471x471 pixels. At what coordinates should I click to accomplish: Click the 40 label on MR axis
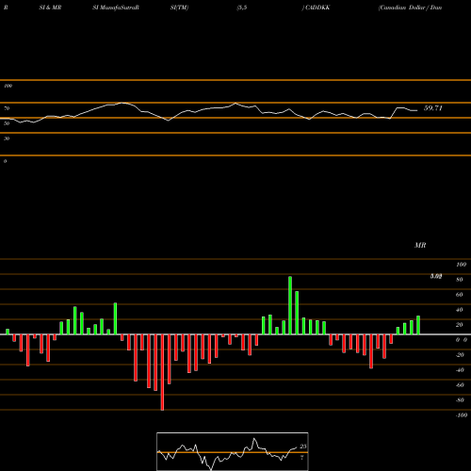tap(460, 310)
